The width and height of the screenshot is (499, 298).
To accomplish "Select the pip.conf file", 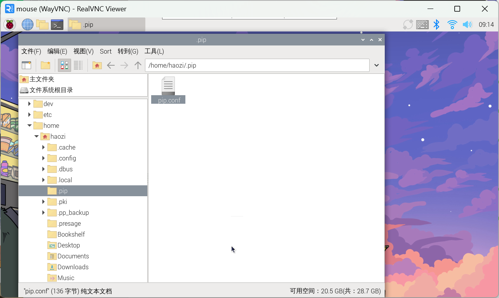I will point(168,90).
